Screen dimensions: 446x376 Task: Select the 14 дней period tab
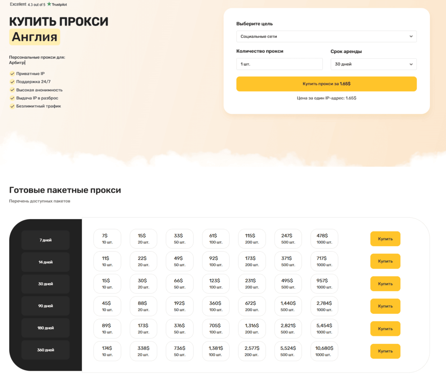click(45, 262)
